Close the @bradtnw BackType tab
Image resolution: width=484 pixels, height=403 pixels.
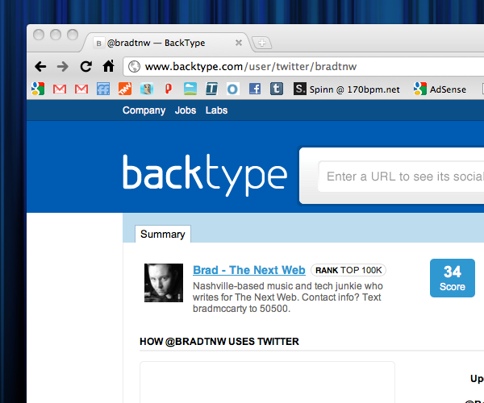click(239, 43)
